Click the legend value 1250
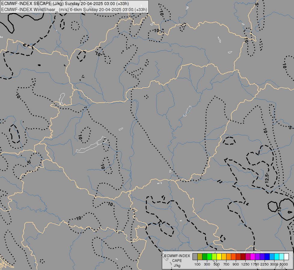The image size is (294, 270). coord(245,264)
